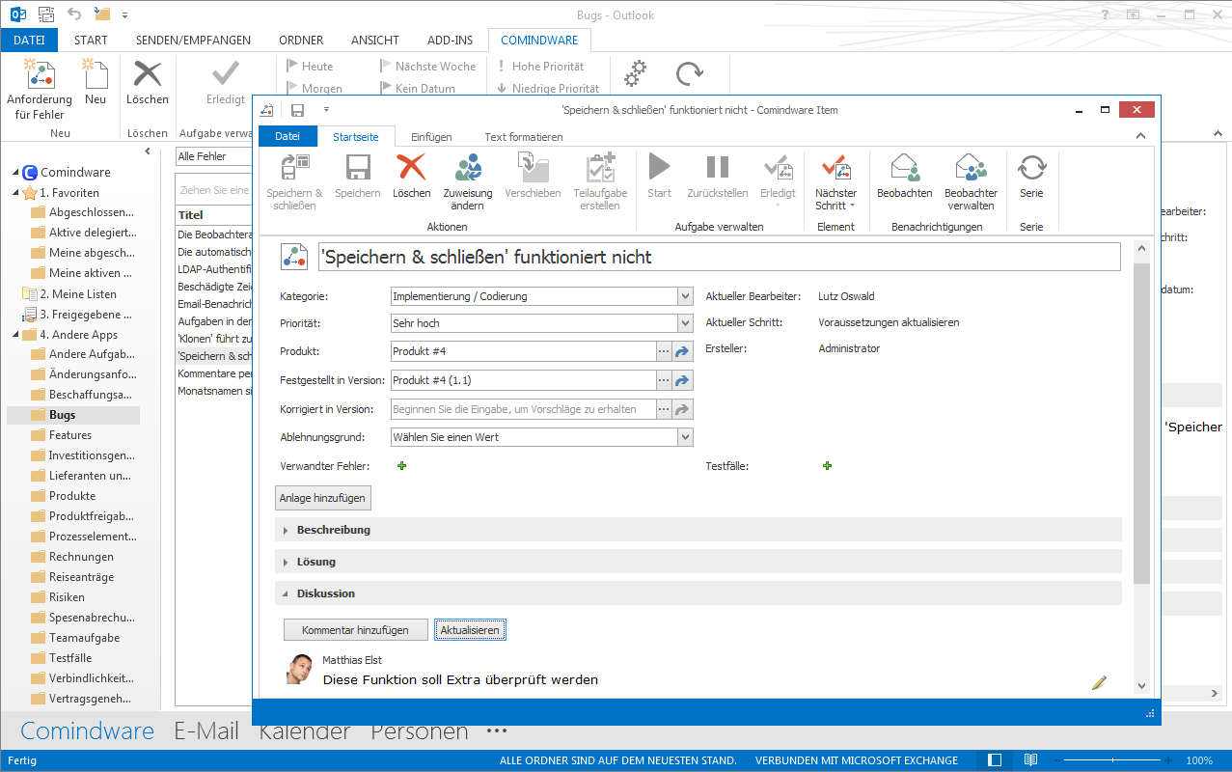Collapse 4. Andere Apps folder

pos(15,335)
